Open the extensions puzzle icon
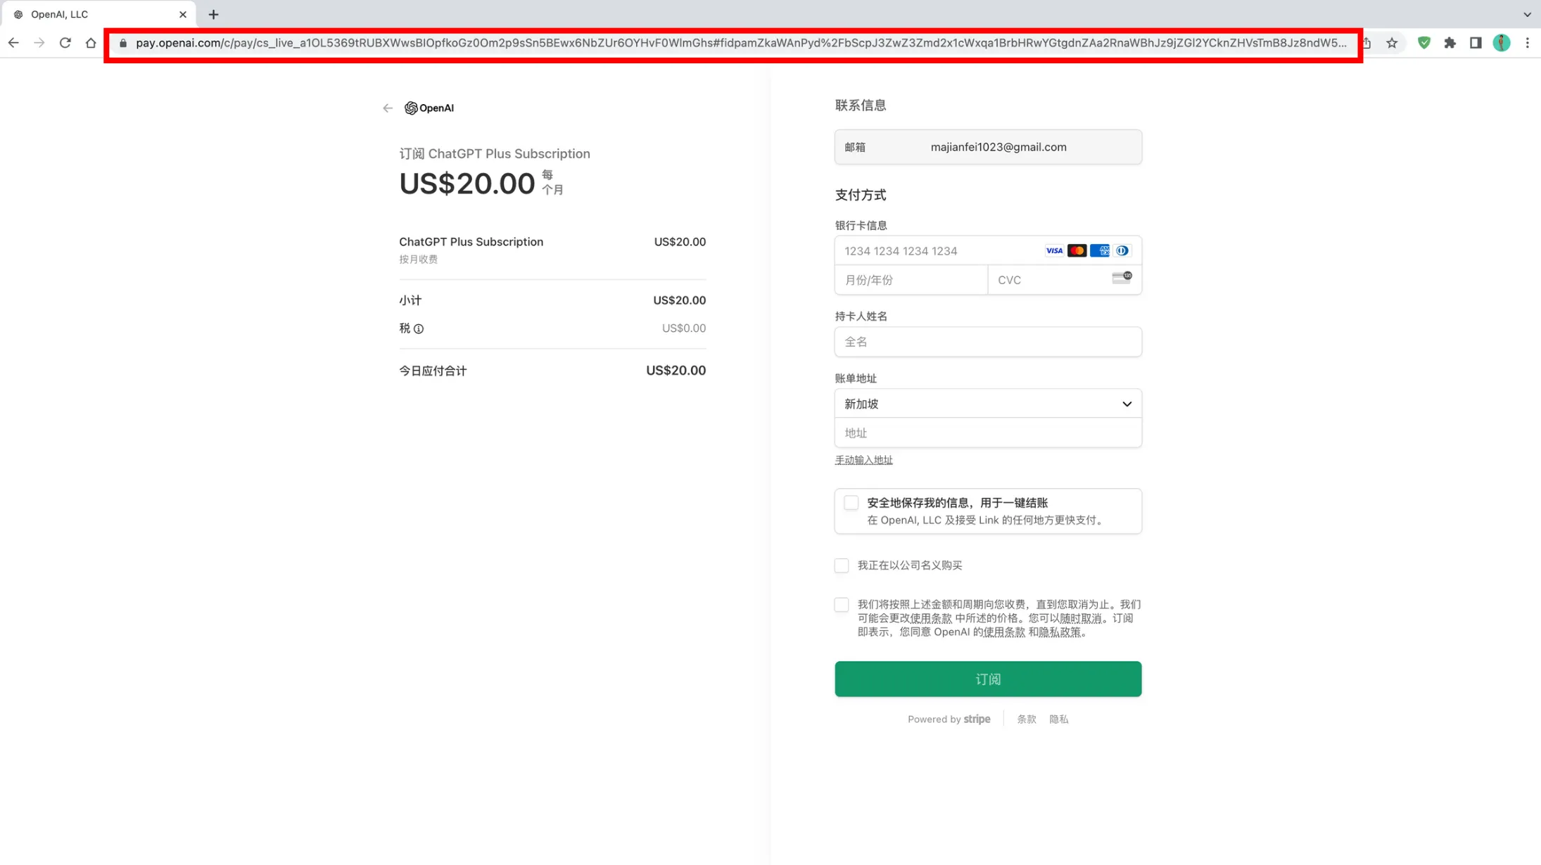Screen dimensions: 1541x865 [x=1450, y=43]
